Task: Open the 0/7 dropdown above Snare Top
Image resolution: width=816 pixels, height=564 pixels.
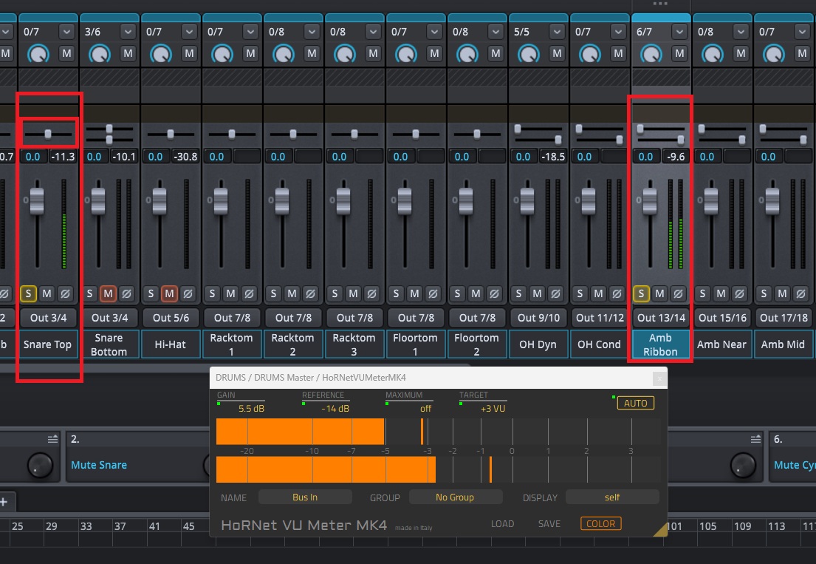Action: point(66,32)
